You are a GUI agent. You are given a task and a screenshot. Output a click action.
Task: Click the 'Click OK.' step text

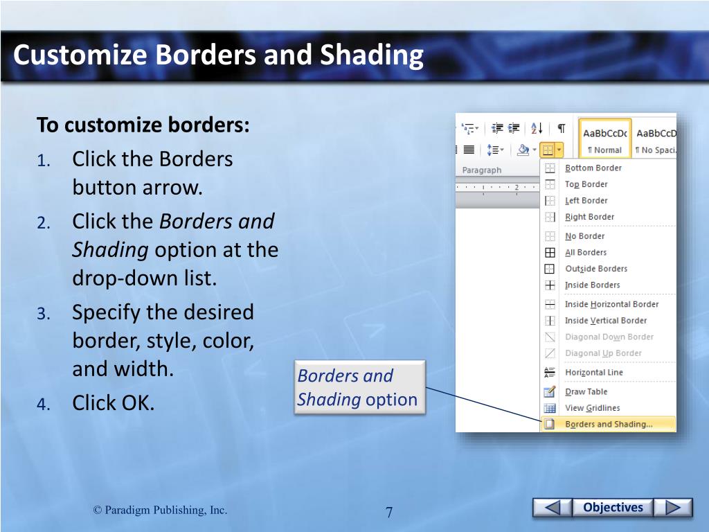click(114, 402)
